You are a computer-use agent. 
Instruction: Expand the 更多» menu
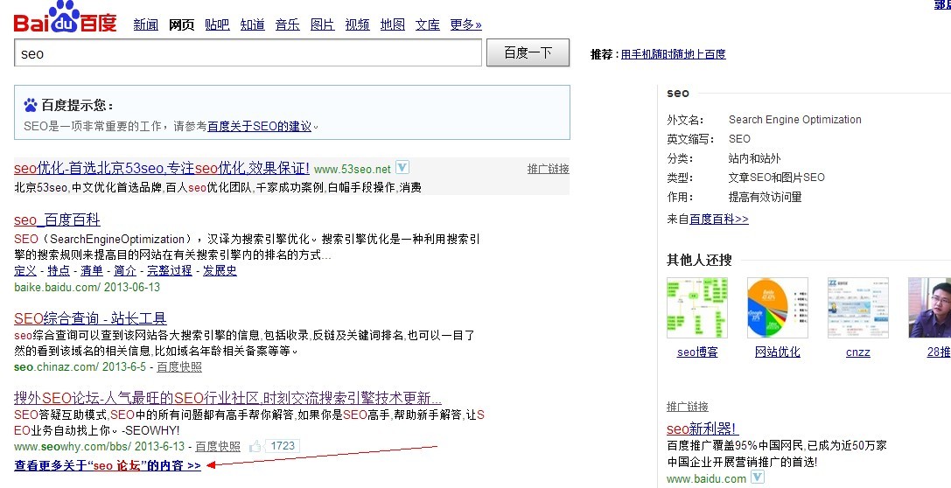[x=465, y=24]
